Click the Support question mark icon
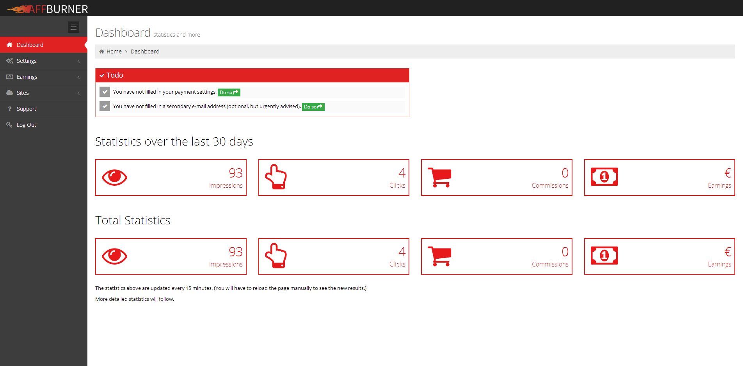This screenshot has width=743, height=366. [x=10, y=109]
